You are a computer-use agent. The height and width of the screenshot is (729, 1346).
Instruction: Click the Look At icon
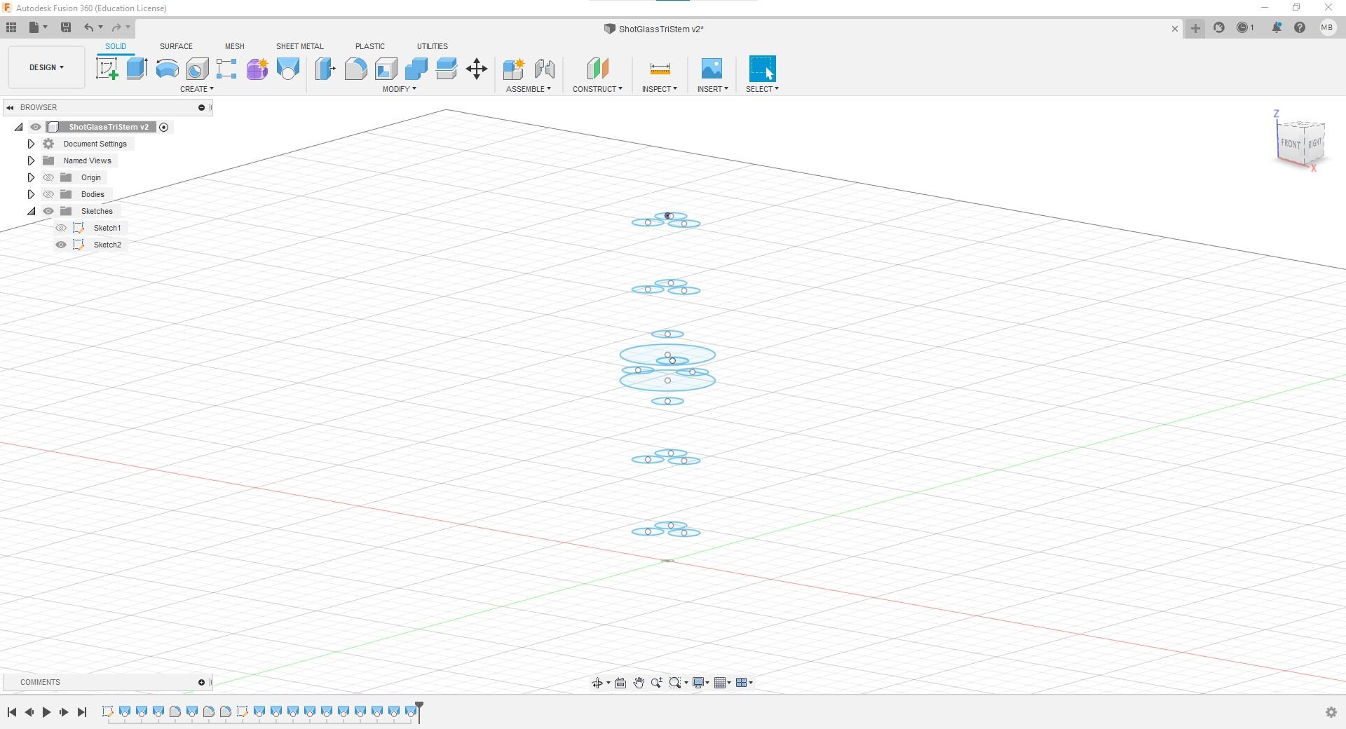pyautogui.click(x=620, y=683)
